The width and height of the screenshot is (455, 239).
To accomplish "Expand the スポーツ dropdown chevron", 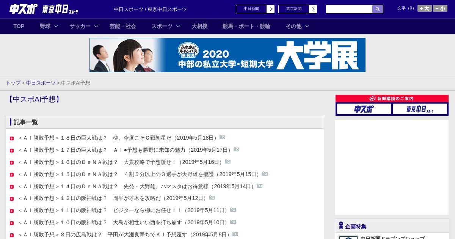I will pyautogui.click(x=178, y=26).
